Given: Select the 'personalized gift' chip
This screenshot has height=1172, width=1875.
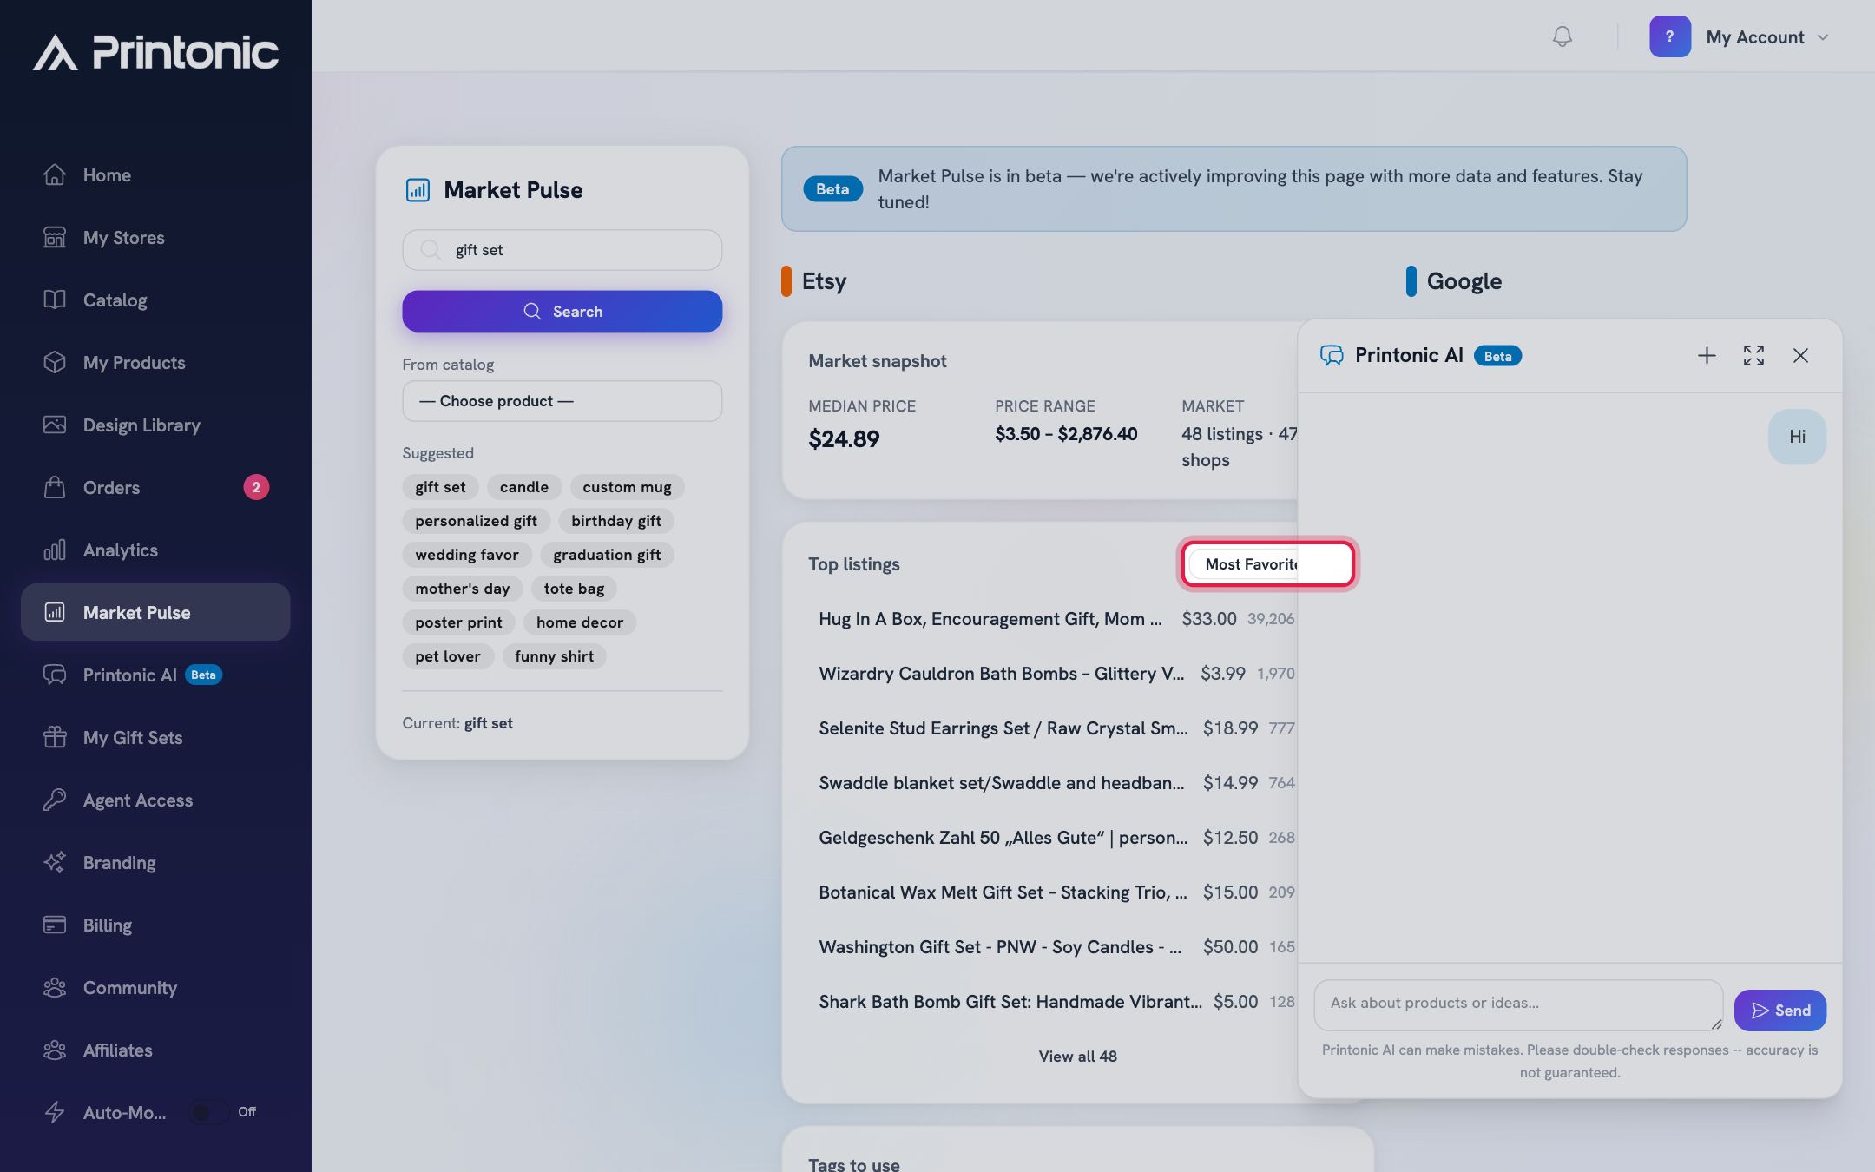Looking at the screenshot, I should (x=476, y=521).
